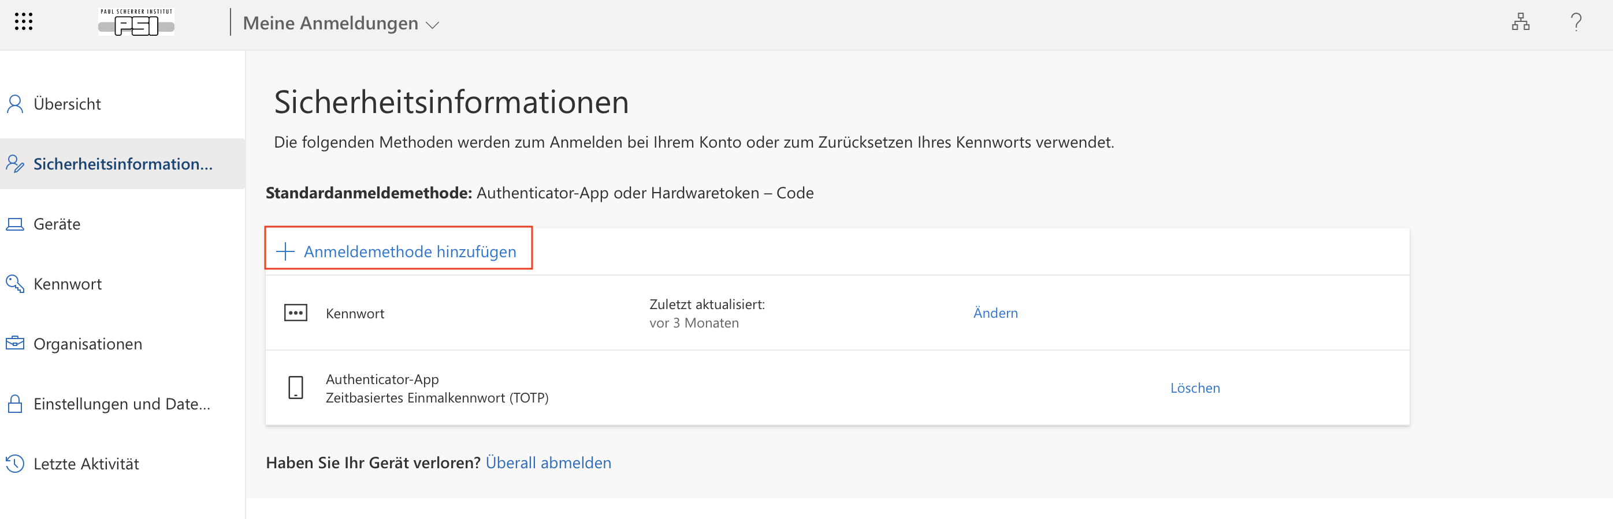Image resolution: width=1613 pixels, height=519 pixels.
Task: Click the Einstellungen und Datenschutz lock icon
Action: point(15,404)
